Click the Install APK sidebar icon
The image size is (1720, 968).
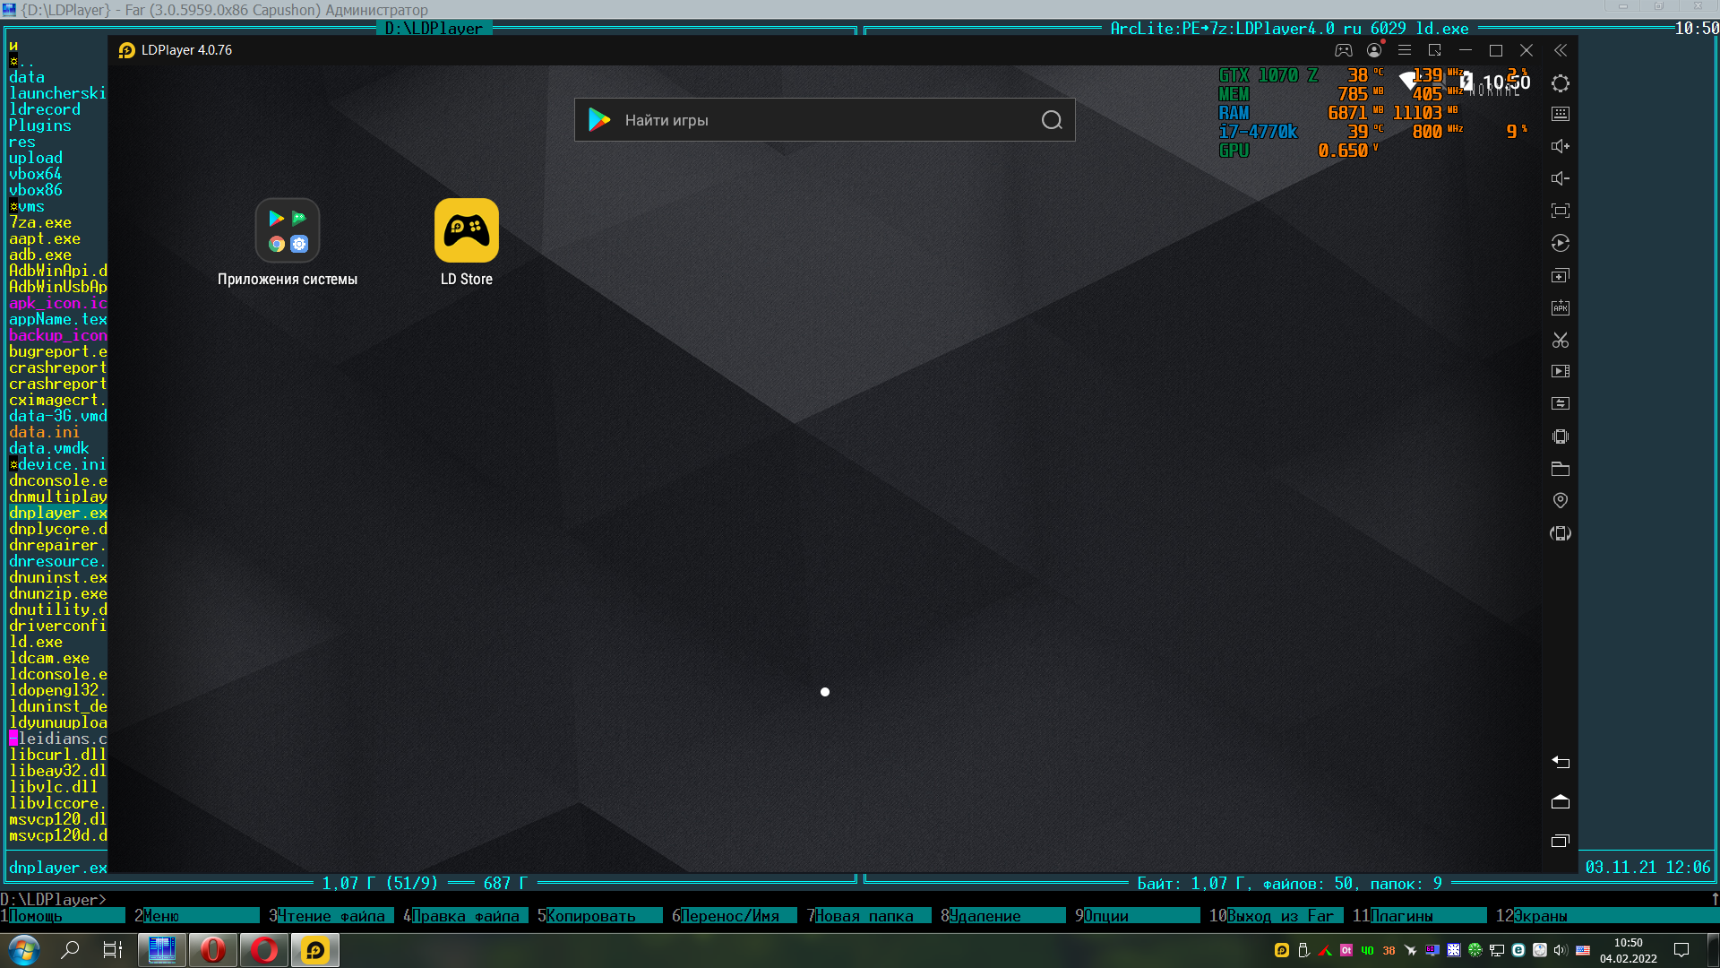(1560, 307)
